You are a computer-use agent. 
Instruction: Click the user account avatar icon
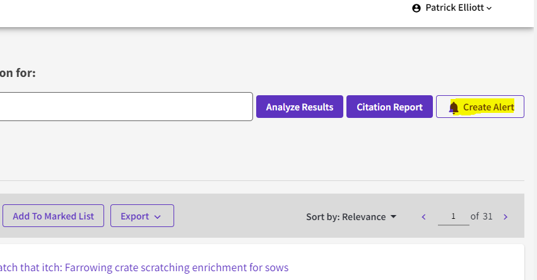point(416,8)
